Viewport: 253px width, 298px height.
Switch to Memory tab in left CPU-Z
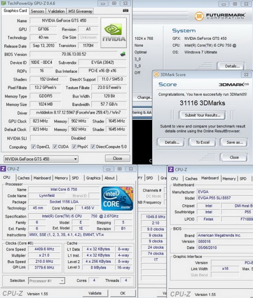pyautogui.click(x=61, y=178)
